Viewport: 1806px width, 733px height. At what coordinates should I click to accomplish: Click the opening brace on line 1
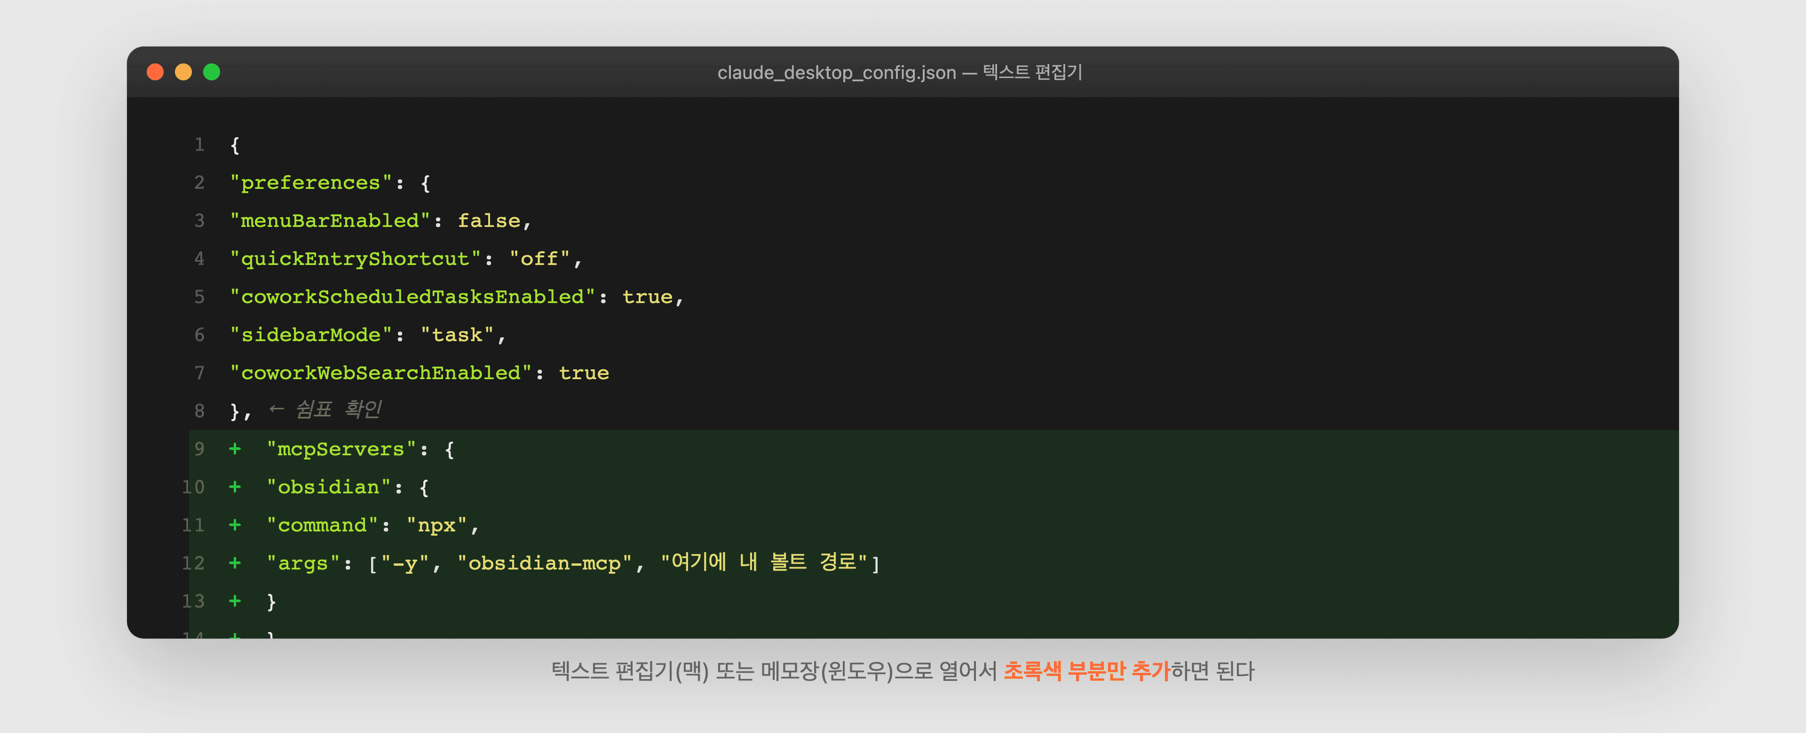[x=235, y=145]
